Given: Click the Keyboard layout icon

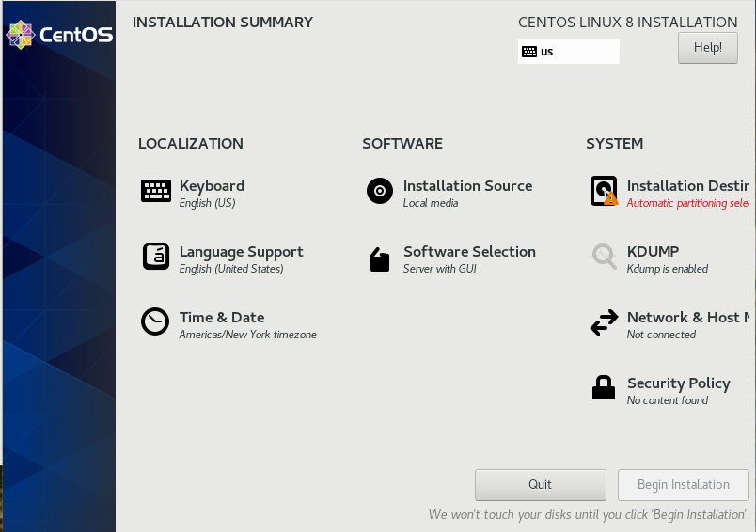Looking at the screenshot, I should coord(156,191).
